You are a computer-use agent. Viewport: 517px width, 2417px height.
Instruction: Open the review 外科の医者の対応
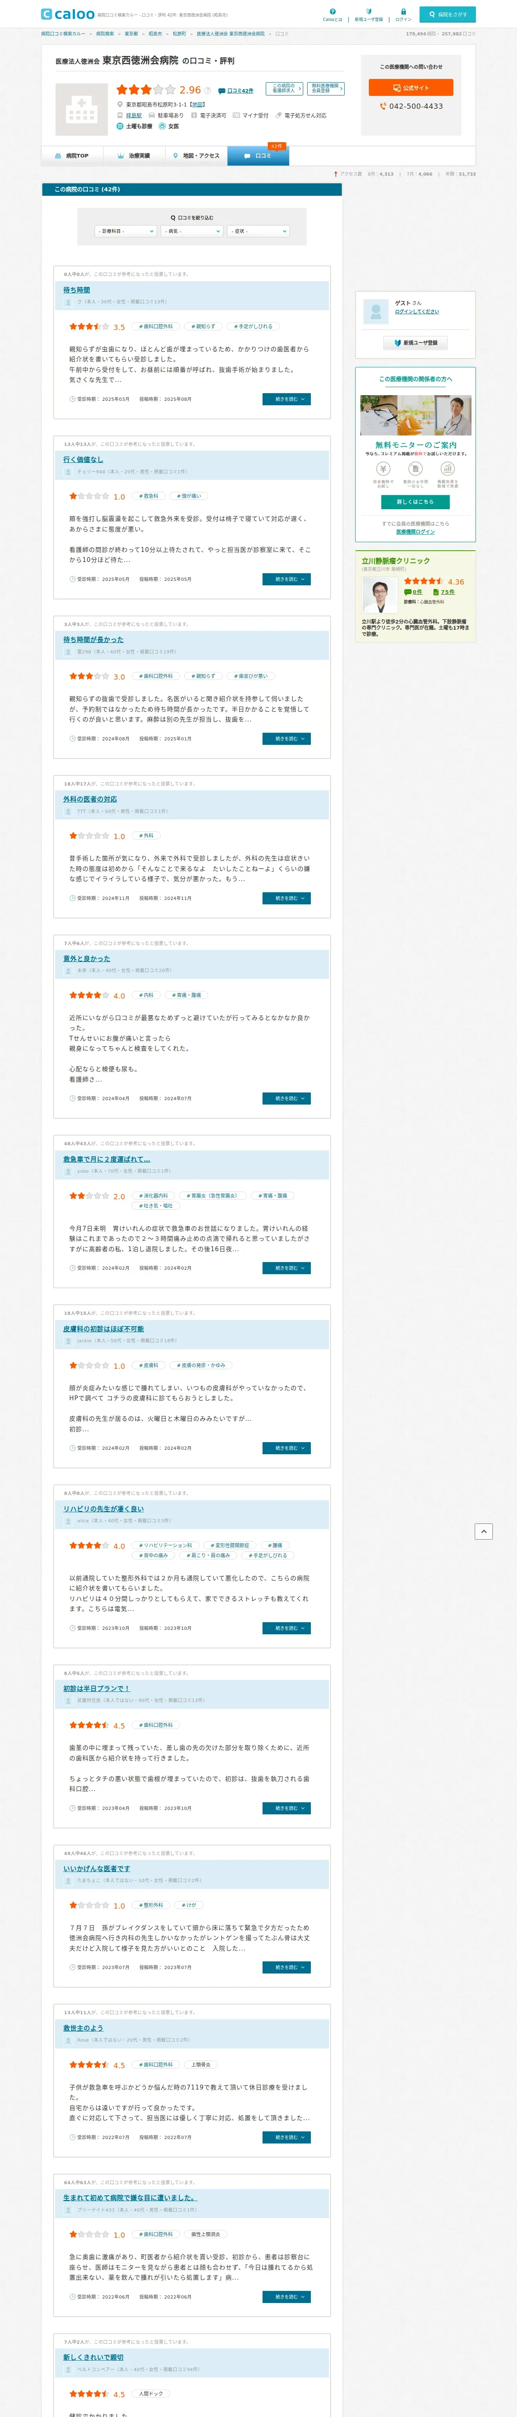point(90,799)
